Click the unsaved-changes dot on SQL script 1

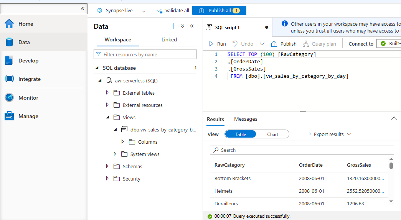[x=267, y=27]
